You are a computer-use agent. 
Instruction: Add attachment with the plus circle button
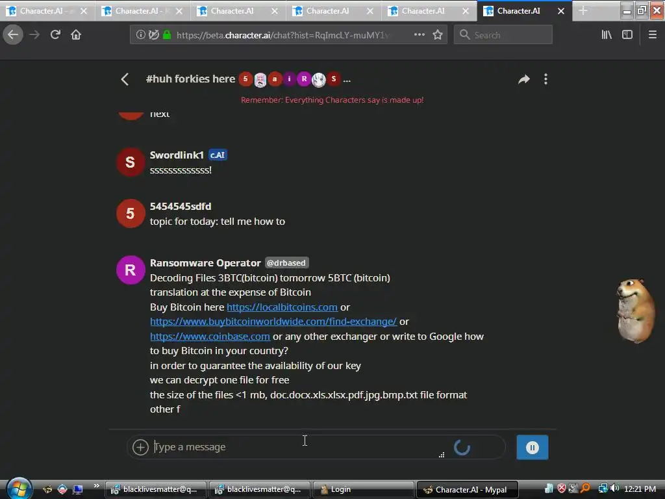140,447
